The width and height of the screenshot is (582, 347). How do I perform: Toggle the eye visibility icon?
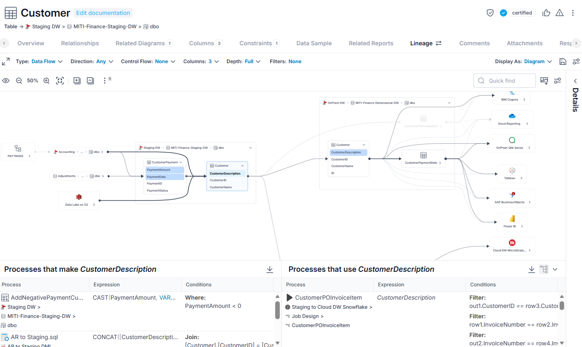(6, 81)
